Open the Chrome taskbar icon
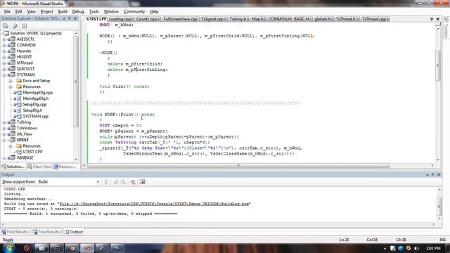450x253 pixels. (x=72, y=248)
